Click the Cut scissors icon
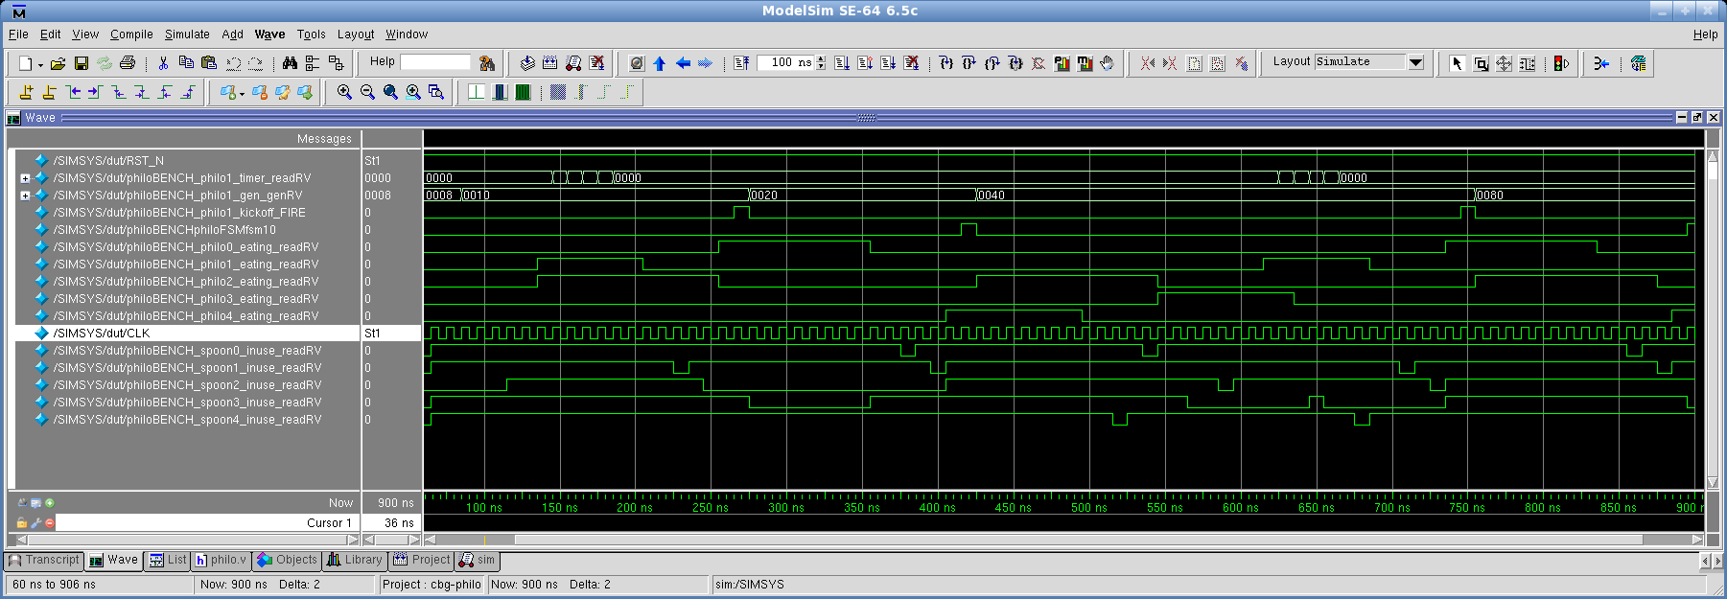The height and width of the screenshot is (599, 1727). (x=163, y=63)
